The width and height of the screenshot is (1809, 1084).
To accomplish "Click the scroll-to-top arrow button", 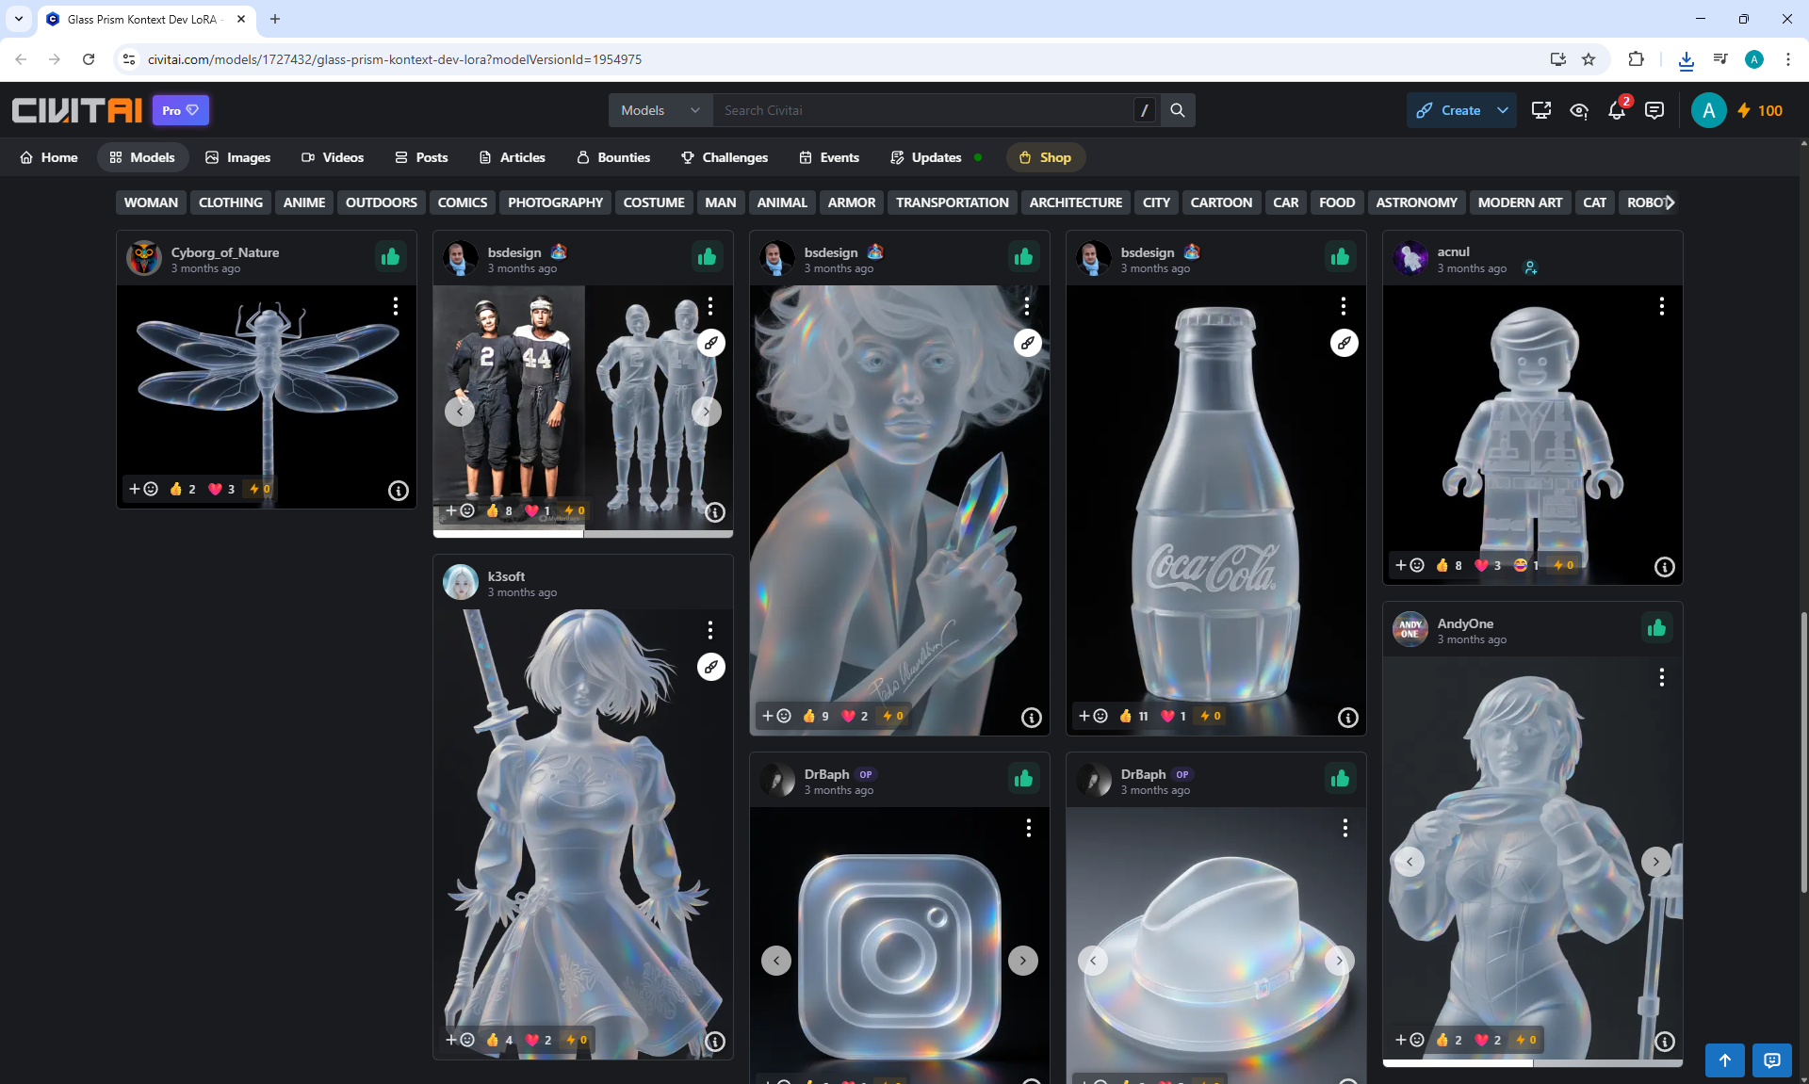I will pos(1724,1060).
